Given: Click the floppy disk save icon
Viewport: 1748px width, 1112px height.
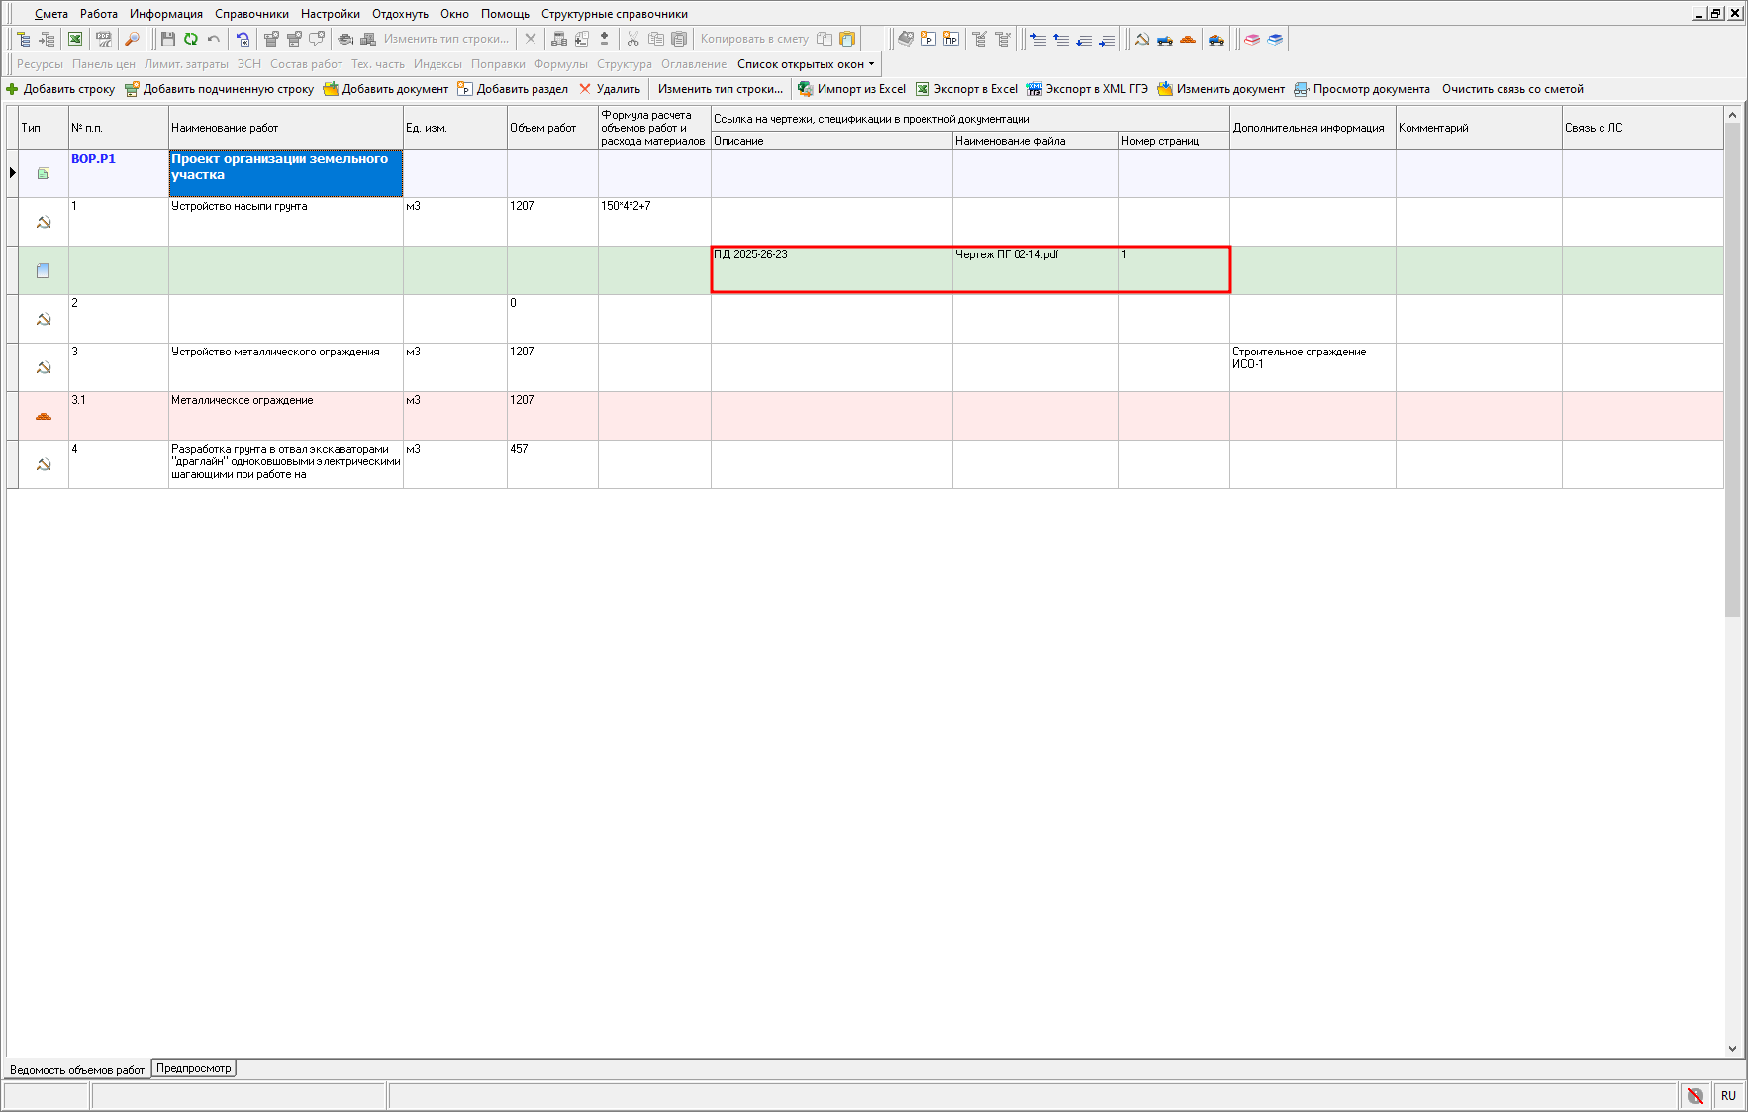Looking at the screenshot, I should coord(167,39).
